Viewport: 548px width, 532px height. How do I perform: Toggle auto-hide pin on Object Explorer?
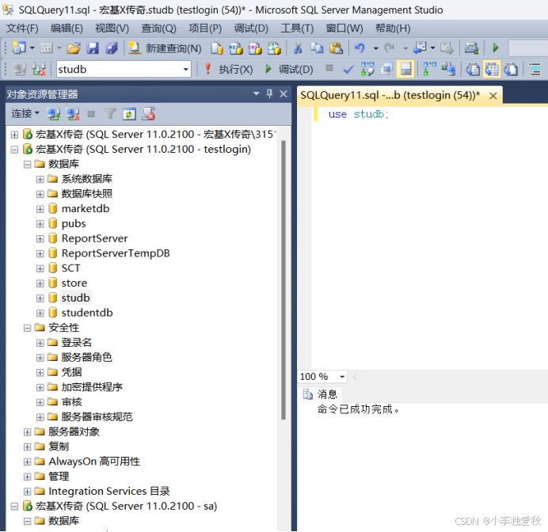point(269,93)
